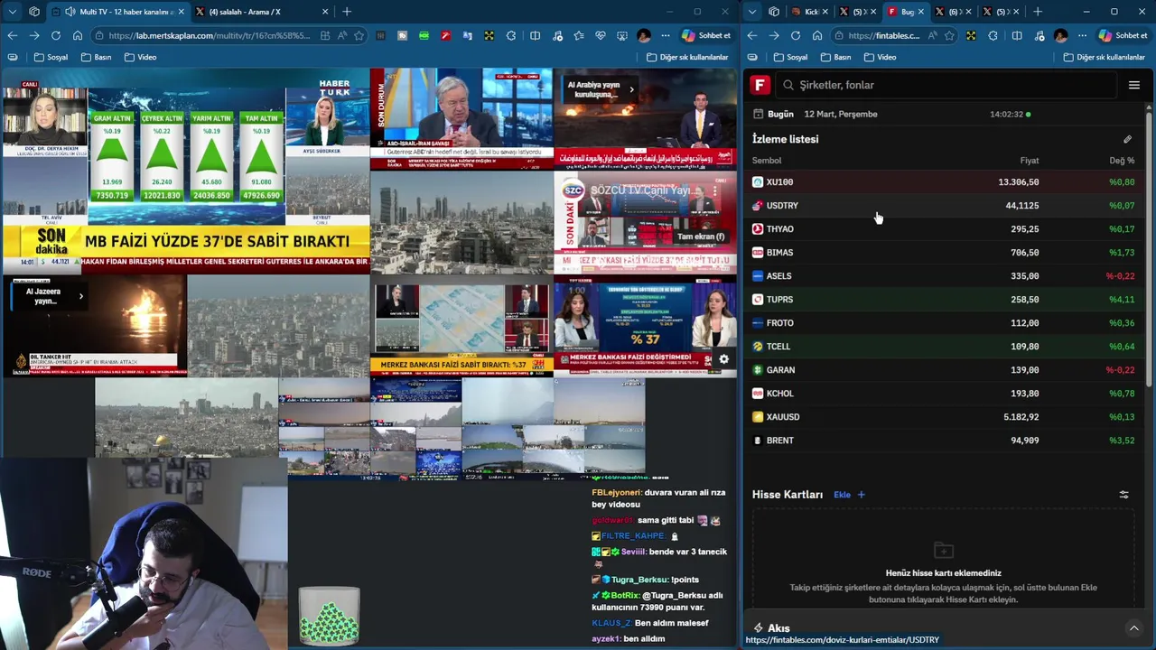Expand the Al Jazeera video title chevron

pyautogui.click(x=80, y=295)
